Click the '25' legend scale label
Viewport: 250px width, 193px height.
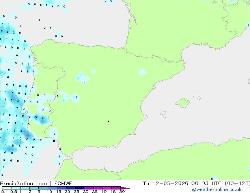(76, 191)
